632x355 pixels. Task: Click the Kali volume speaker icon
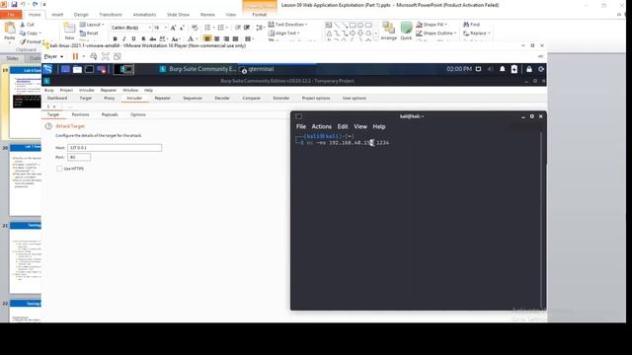[x=490, y=69]
